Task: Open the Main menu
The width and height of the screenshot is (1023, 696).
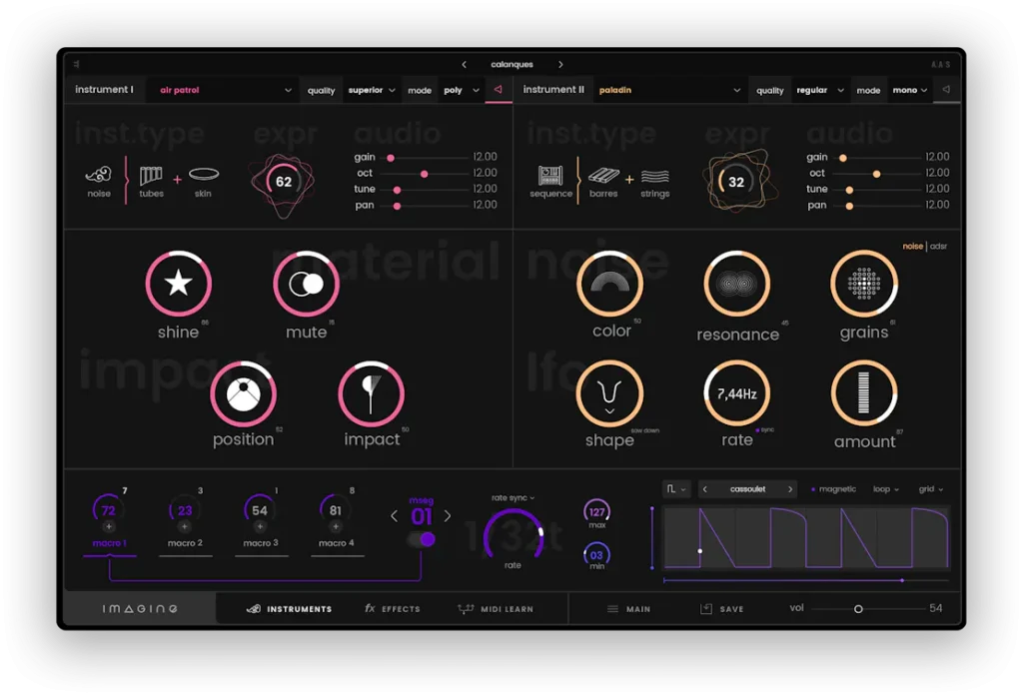Action: pos(629,608)
